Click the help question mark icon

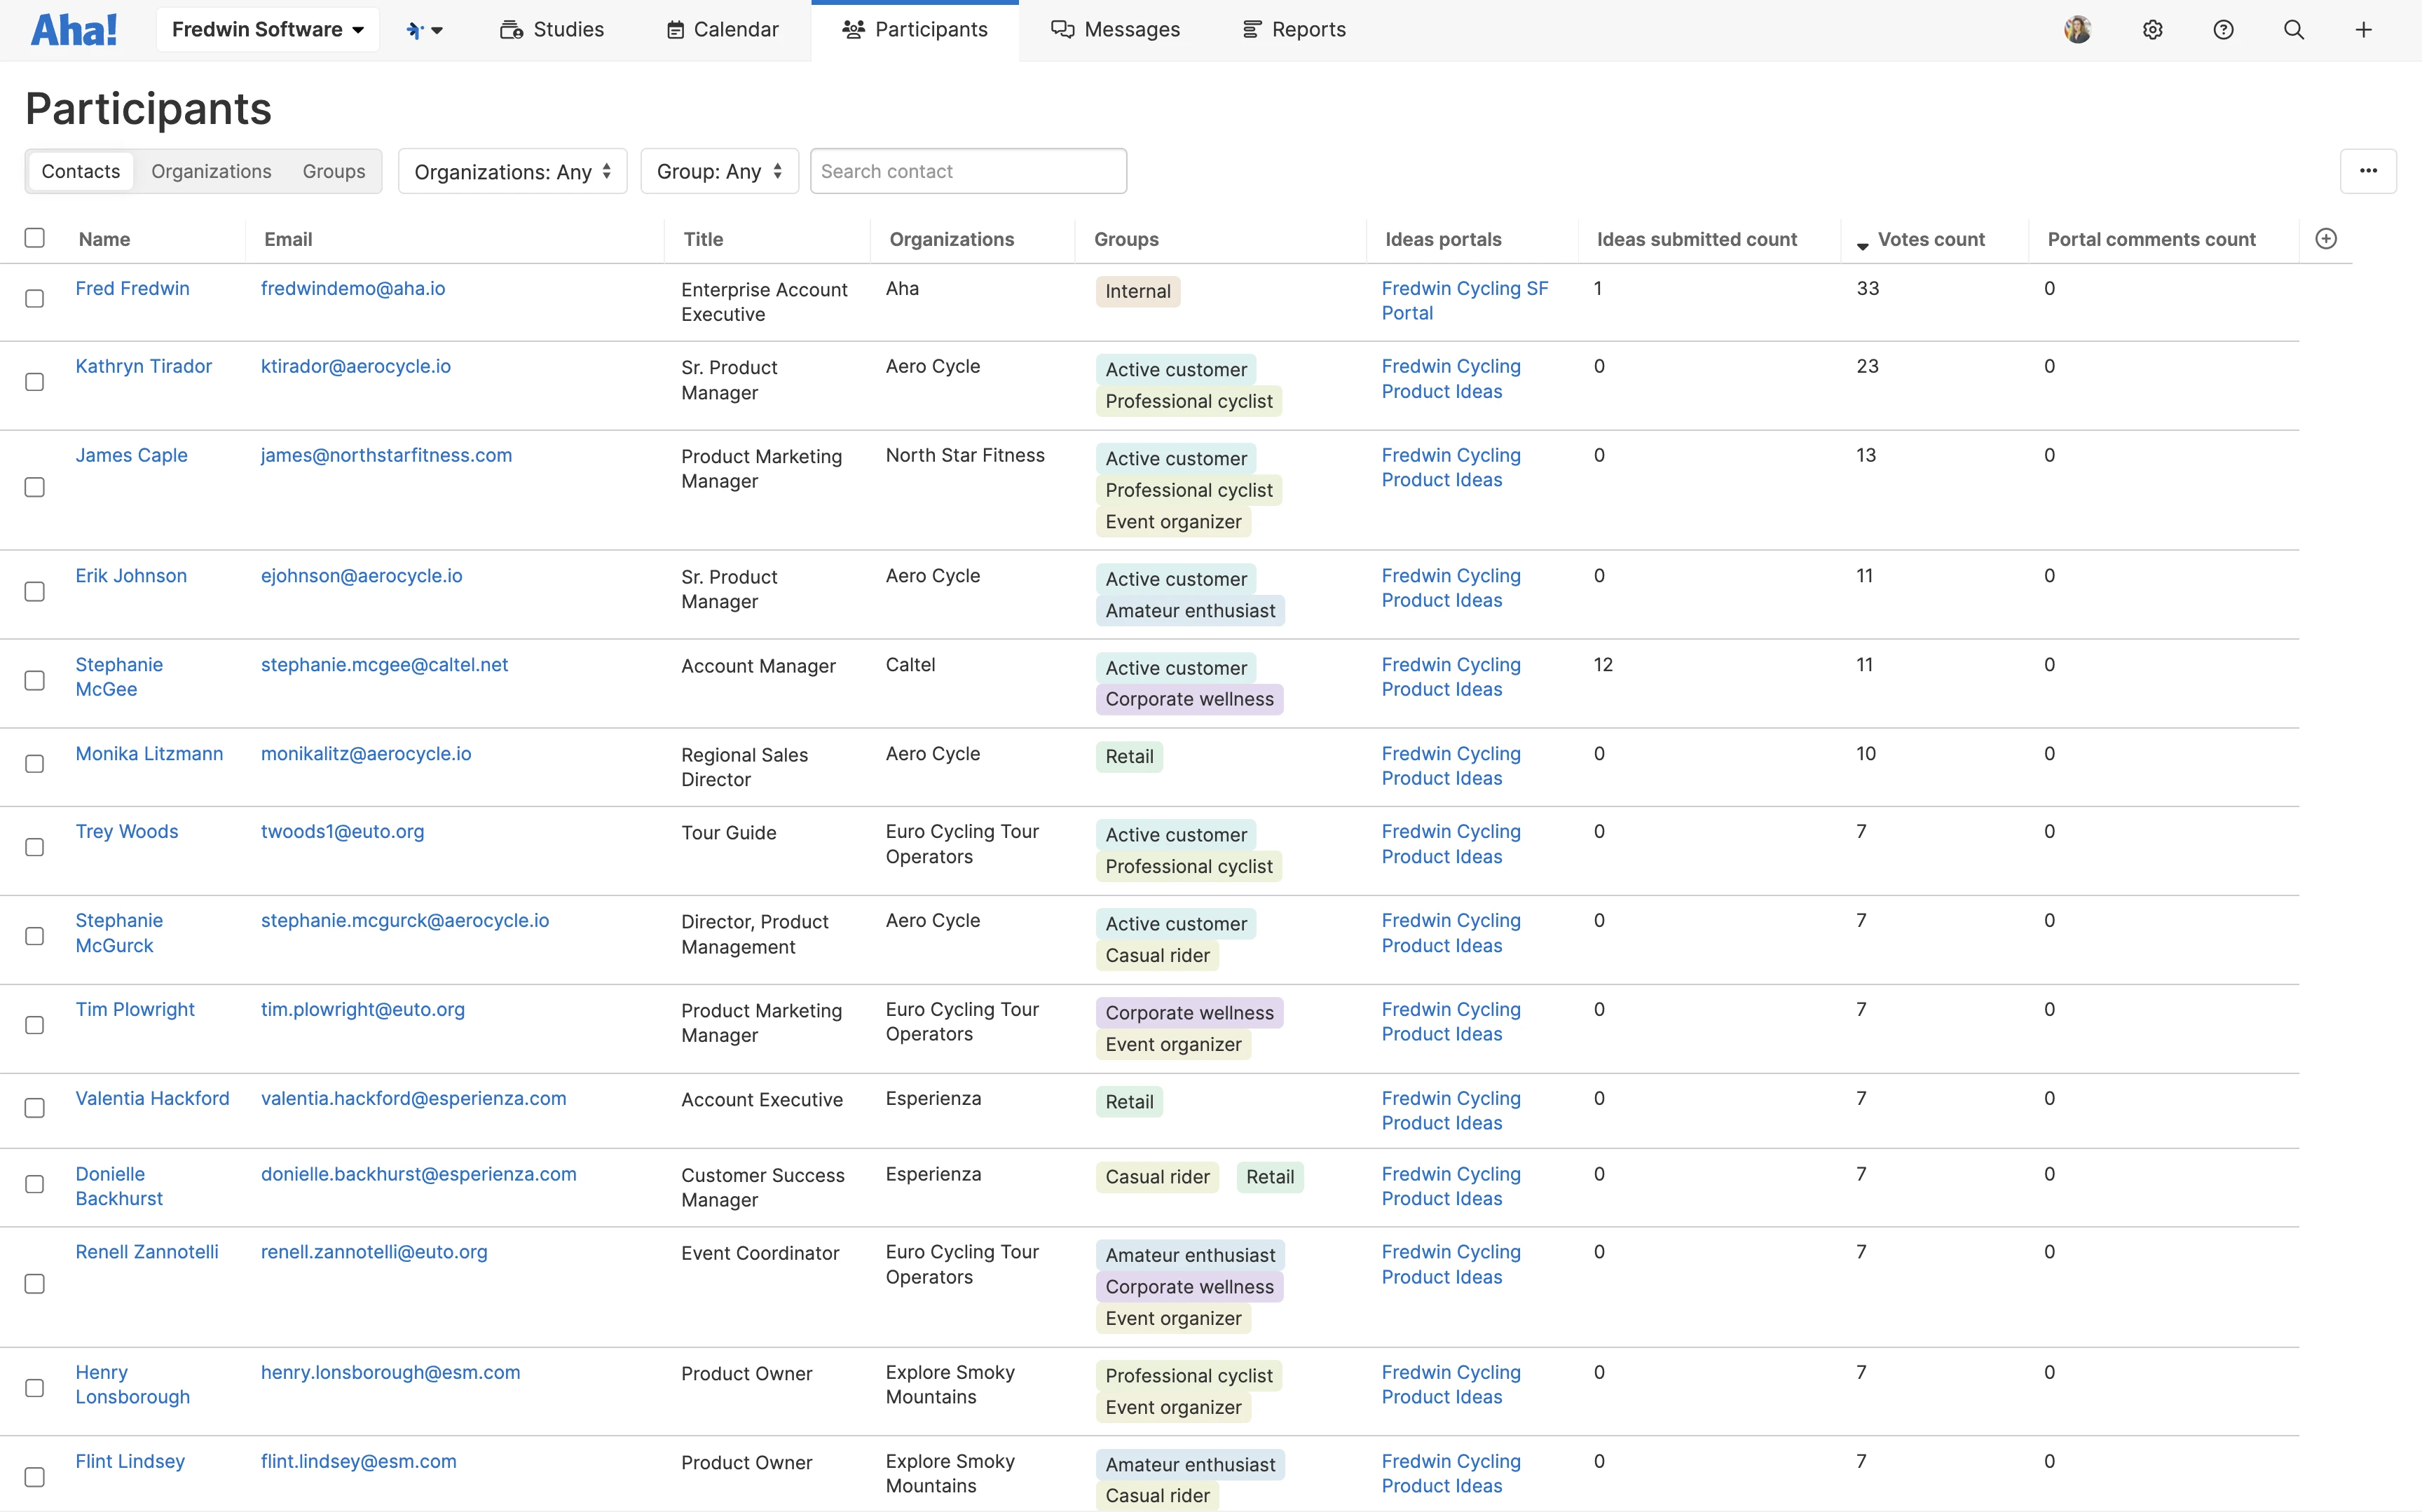[2224, 29]
